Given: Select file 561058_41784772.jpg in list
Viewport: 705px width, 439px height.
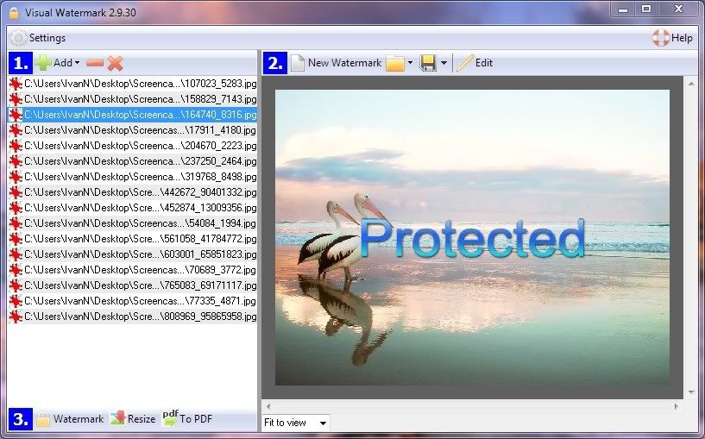Looking at the screenshot, I should [133, 239].
